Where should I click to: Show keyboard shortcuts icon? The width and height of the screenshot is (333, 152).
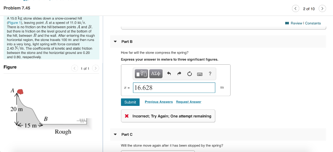(x=200, y=74)
